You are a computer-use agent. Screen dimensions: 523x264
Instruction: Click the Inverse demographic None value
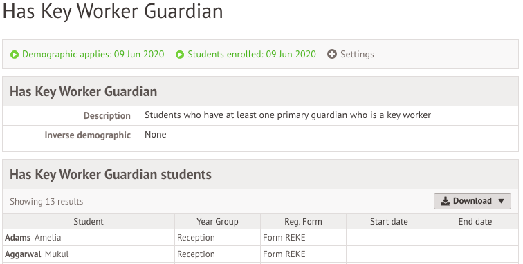point(156,135)
